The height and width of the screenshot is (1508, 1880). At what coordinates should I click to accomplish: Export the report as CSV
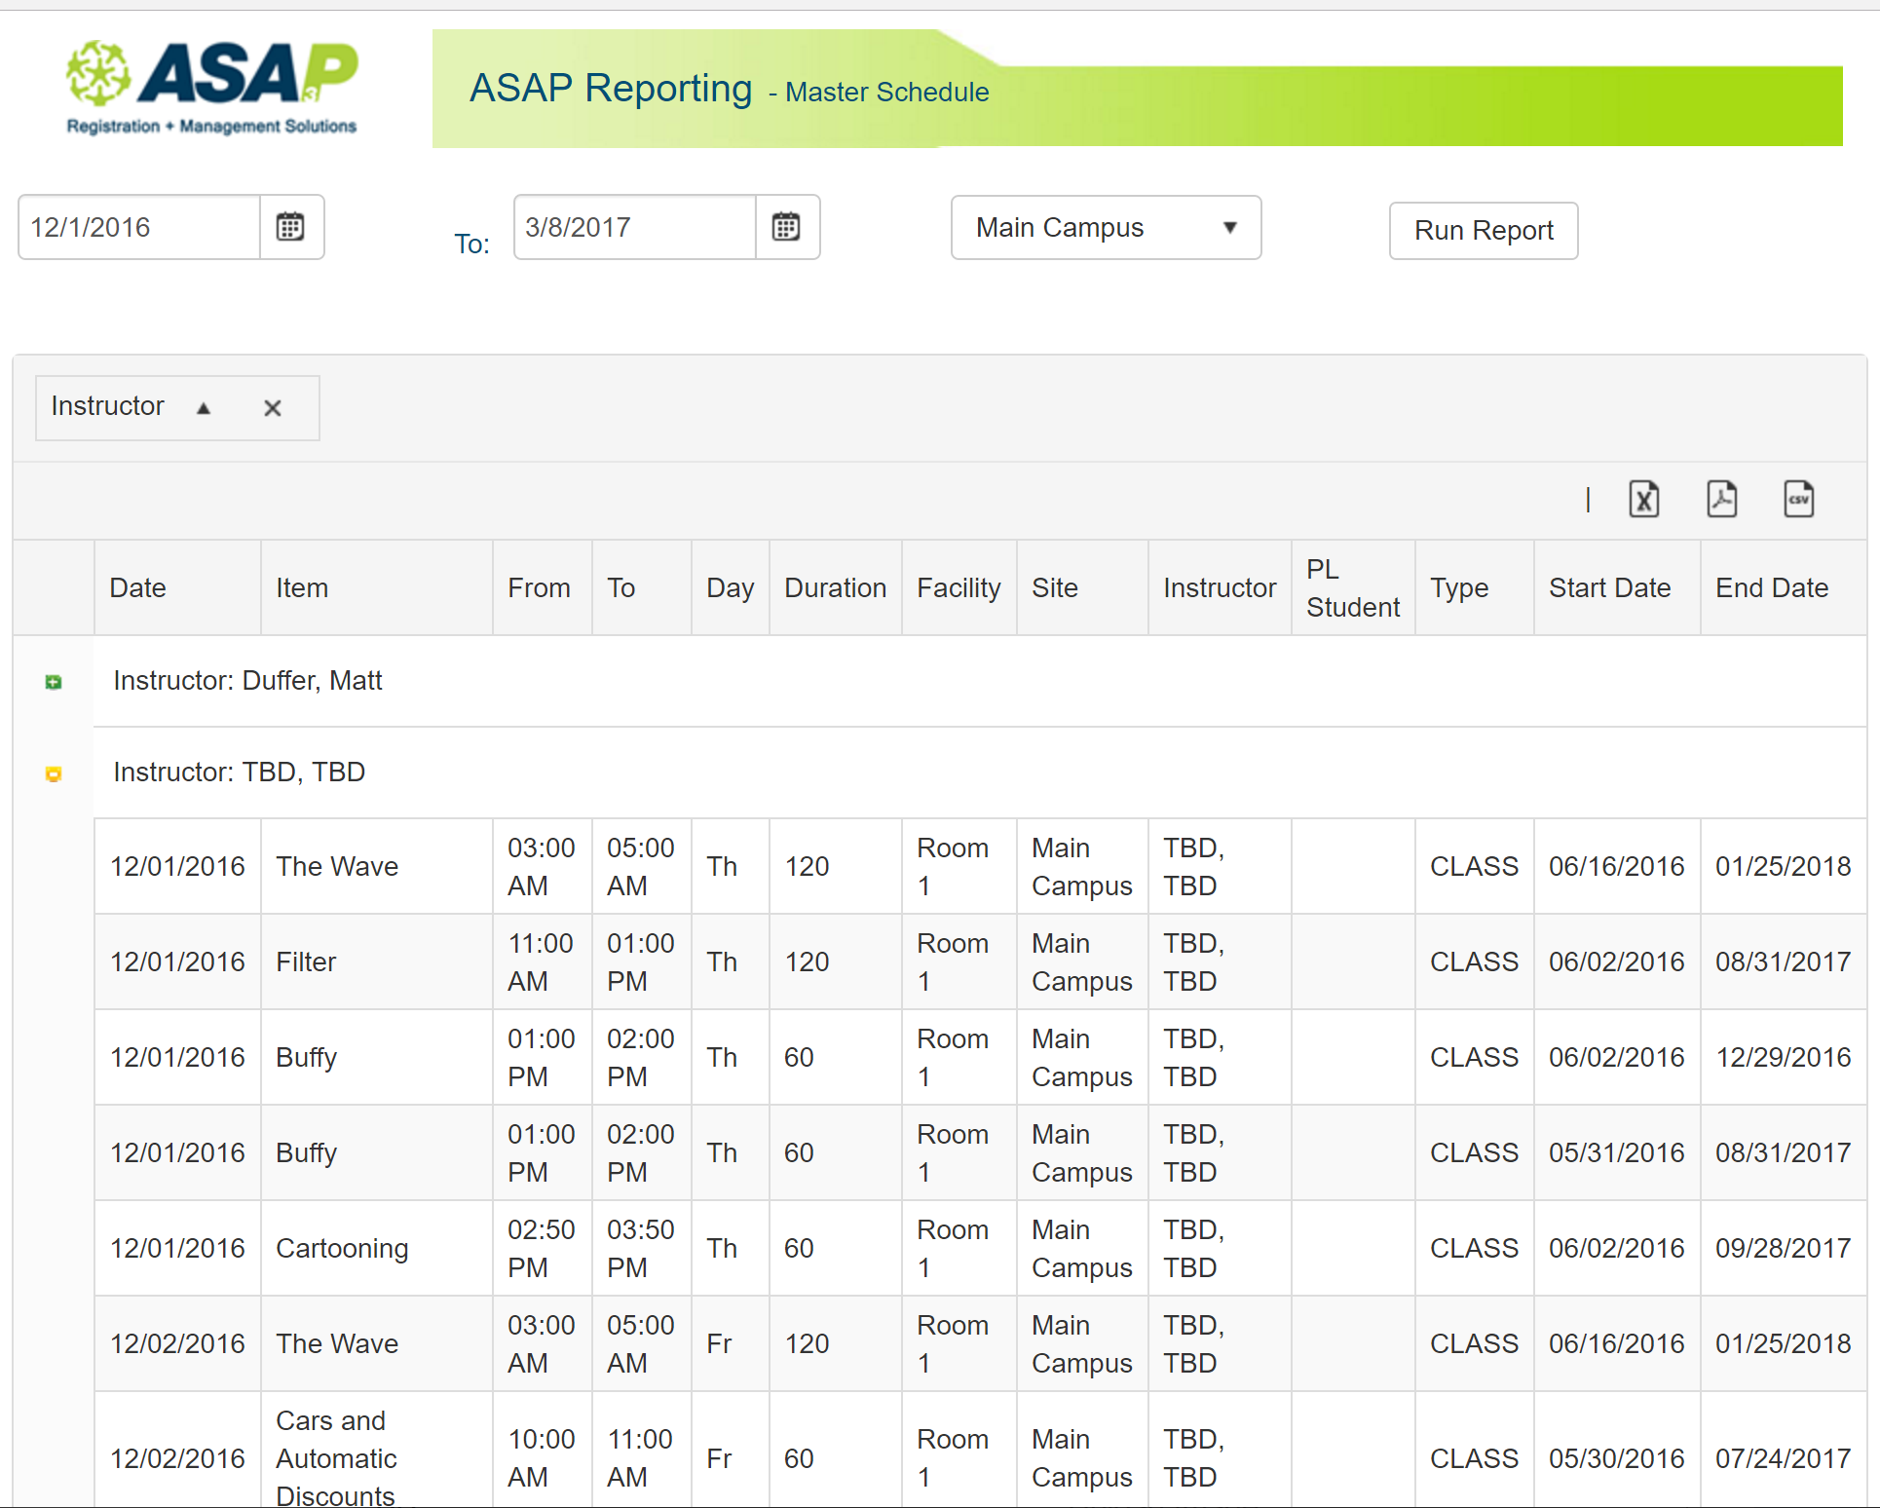(x=1798, y=500)
